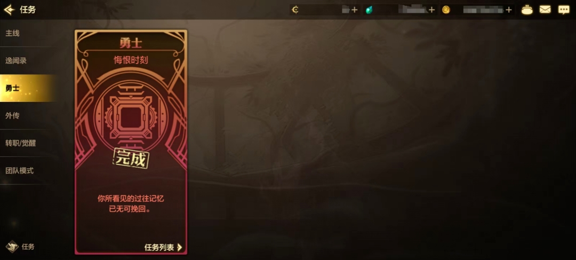Click the teal crystal currency icon
This screenshot has height=260, width=576.
click(x=369, y=10)
